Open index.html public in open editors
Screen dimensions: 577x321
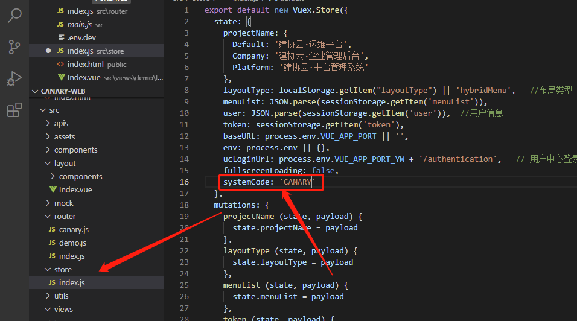coord(97,65)
